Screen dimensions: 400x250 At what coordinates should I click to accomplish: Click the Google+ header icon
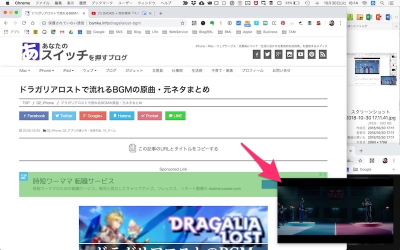tap(278, 54)
